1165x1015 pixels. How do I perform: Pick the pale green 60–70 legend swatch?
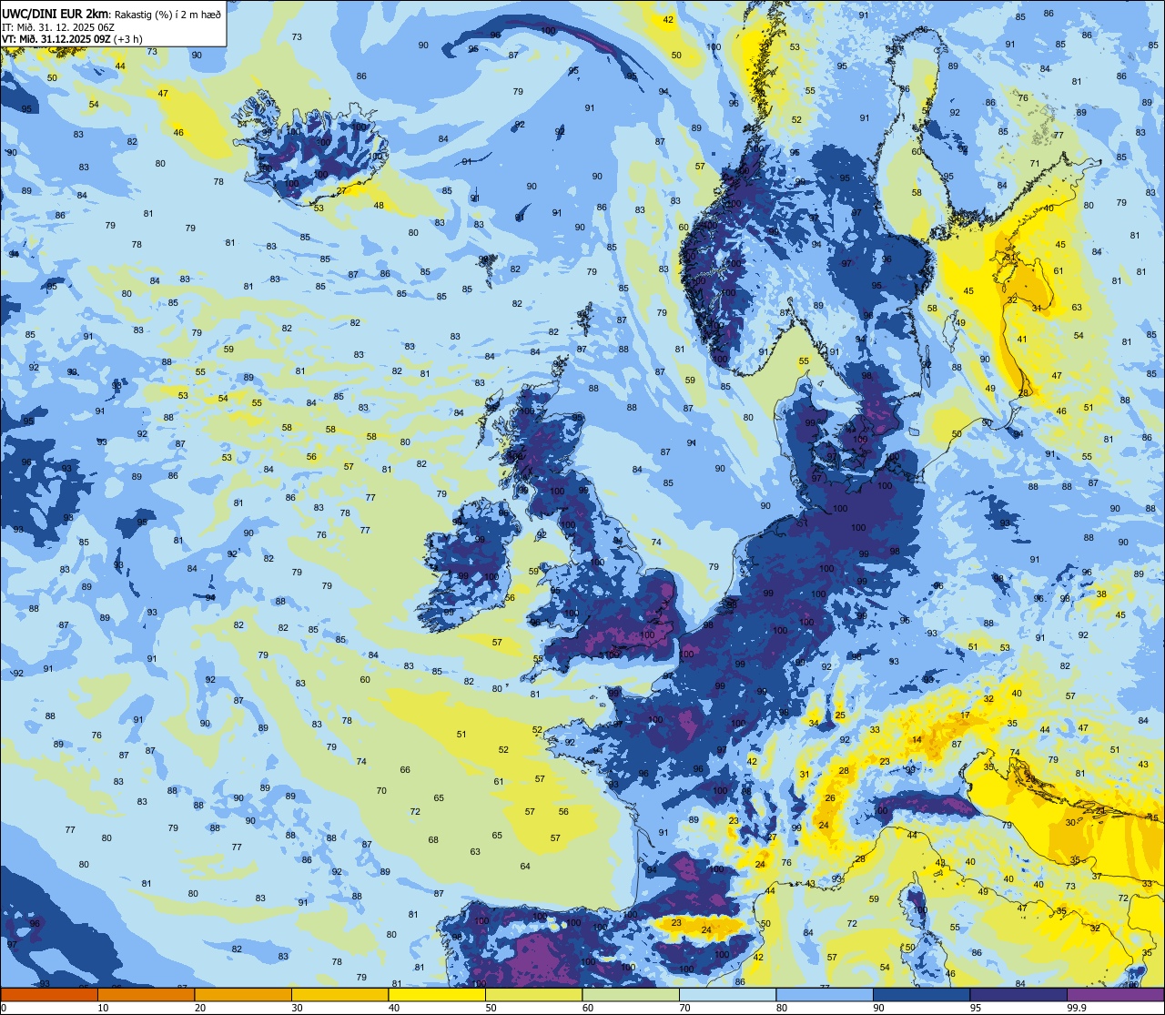coord(631,994)
